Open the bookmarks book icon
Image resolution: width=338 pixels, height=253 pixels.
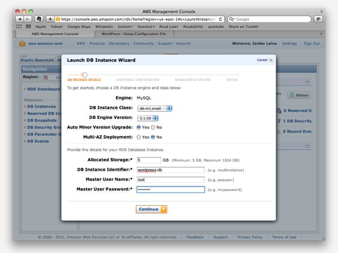(x=20, y=26)
